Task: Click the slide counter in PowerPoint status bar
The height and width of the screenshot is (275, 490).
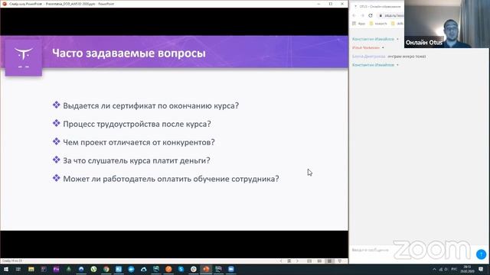Action: [x=12, y=261]
